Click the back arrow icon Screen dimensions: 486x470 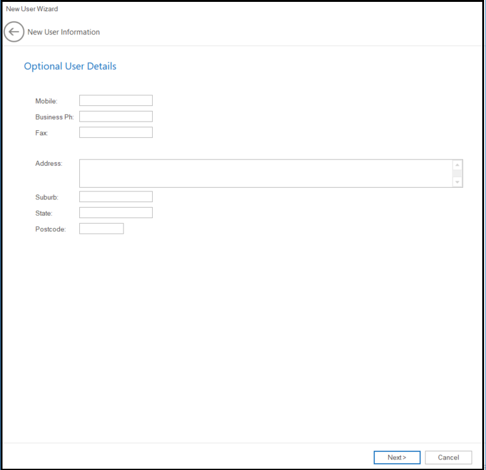(x=14, y=32)
